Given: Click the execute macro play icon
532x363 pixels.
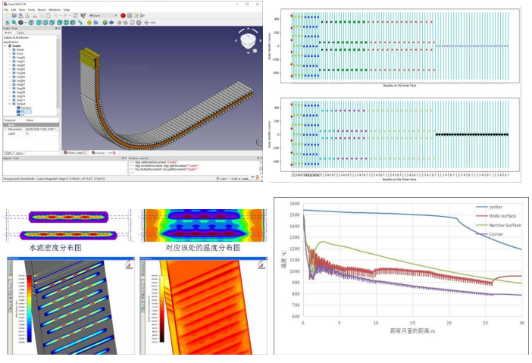Looking at the screenshot, I should coord(142,16).
